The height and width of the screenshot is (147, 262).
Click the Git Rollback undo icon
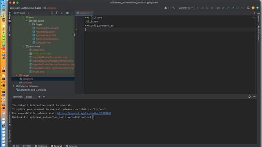[x=242, y=8]
